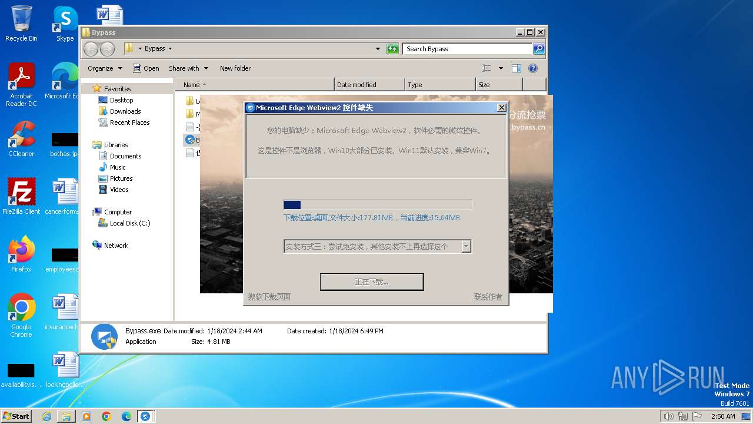Click the Explorer Back navigation arrow

[x=91, y=49]
